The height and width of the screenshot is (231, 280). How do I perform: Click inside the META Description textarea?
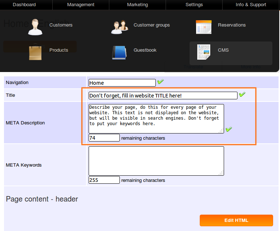(156, 119)
